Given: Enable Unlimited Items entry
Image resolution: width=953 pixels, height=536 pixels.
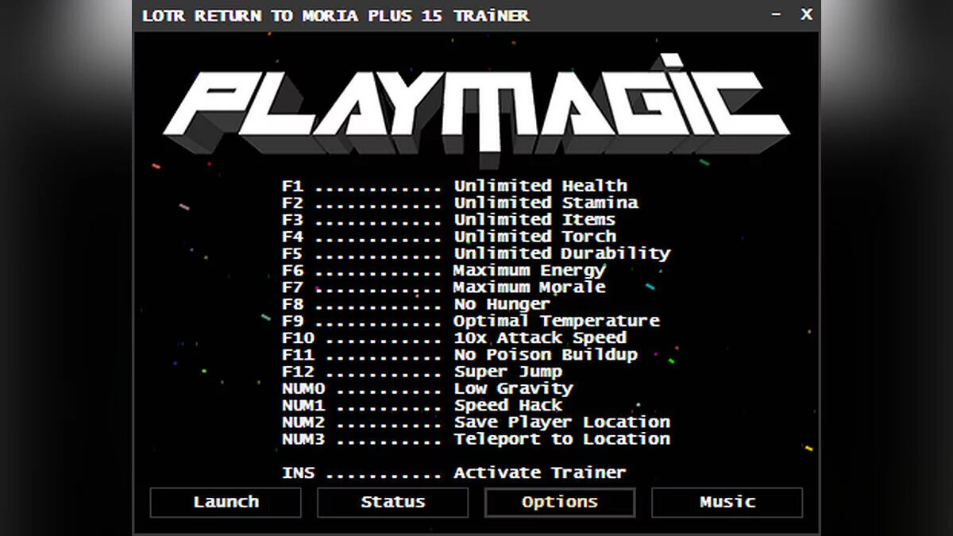Looking at the screenshot, I should (534, 220).
